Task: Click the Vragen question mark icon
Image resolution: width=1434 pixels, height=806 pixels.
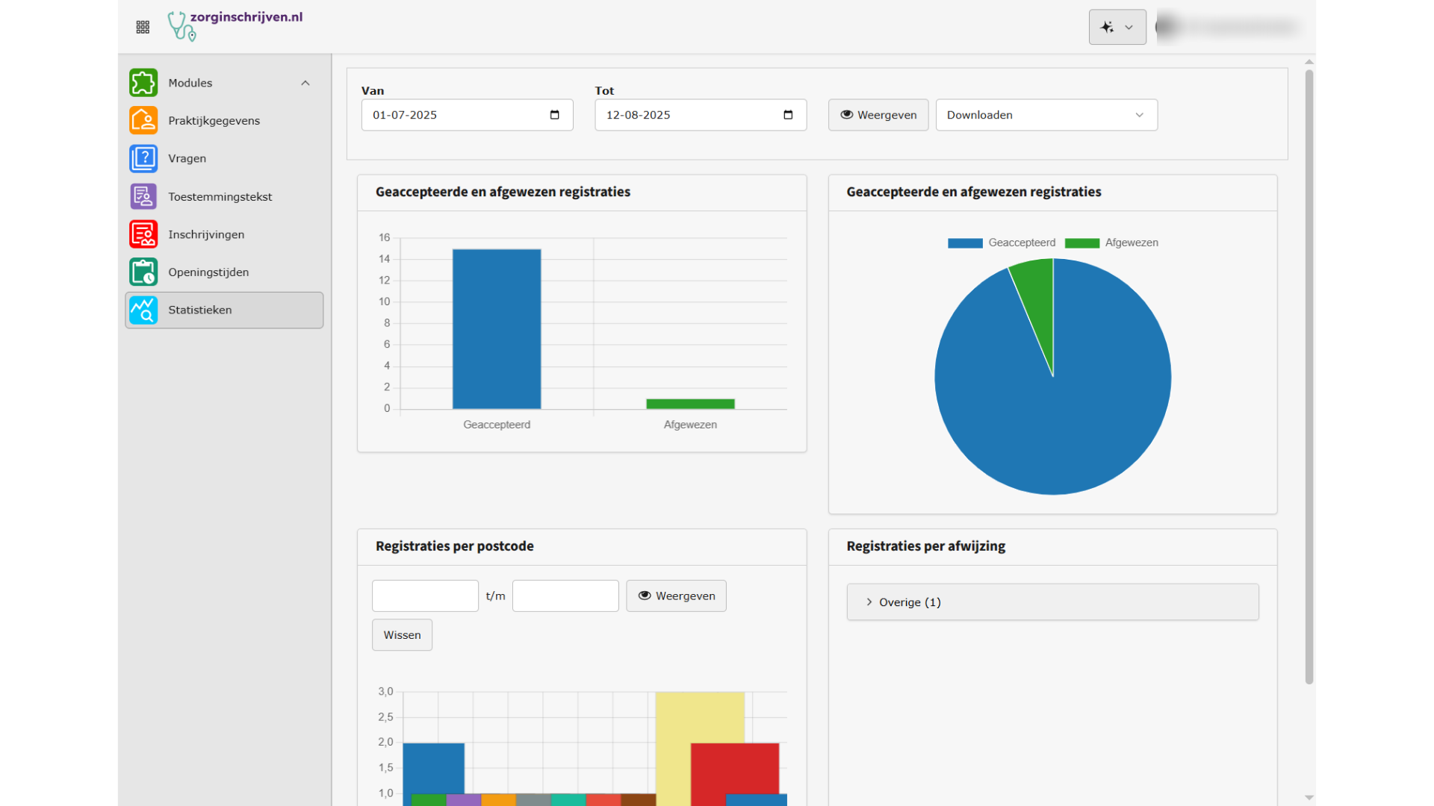Action: tap(143, 158)
